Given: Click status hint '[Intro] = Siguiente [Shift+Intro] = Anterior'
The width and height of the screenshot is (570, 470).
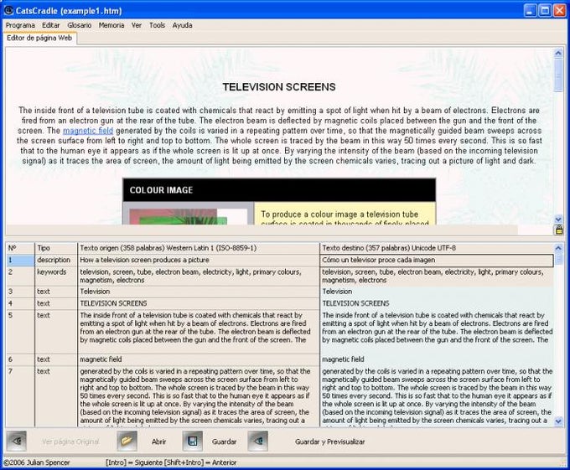Looking at the screenshot, I should coord(171,462).
